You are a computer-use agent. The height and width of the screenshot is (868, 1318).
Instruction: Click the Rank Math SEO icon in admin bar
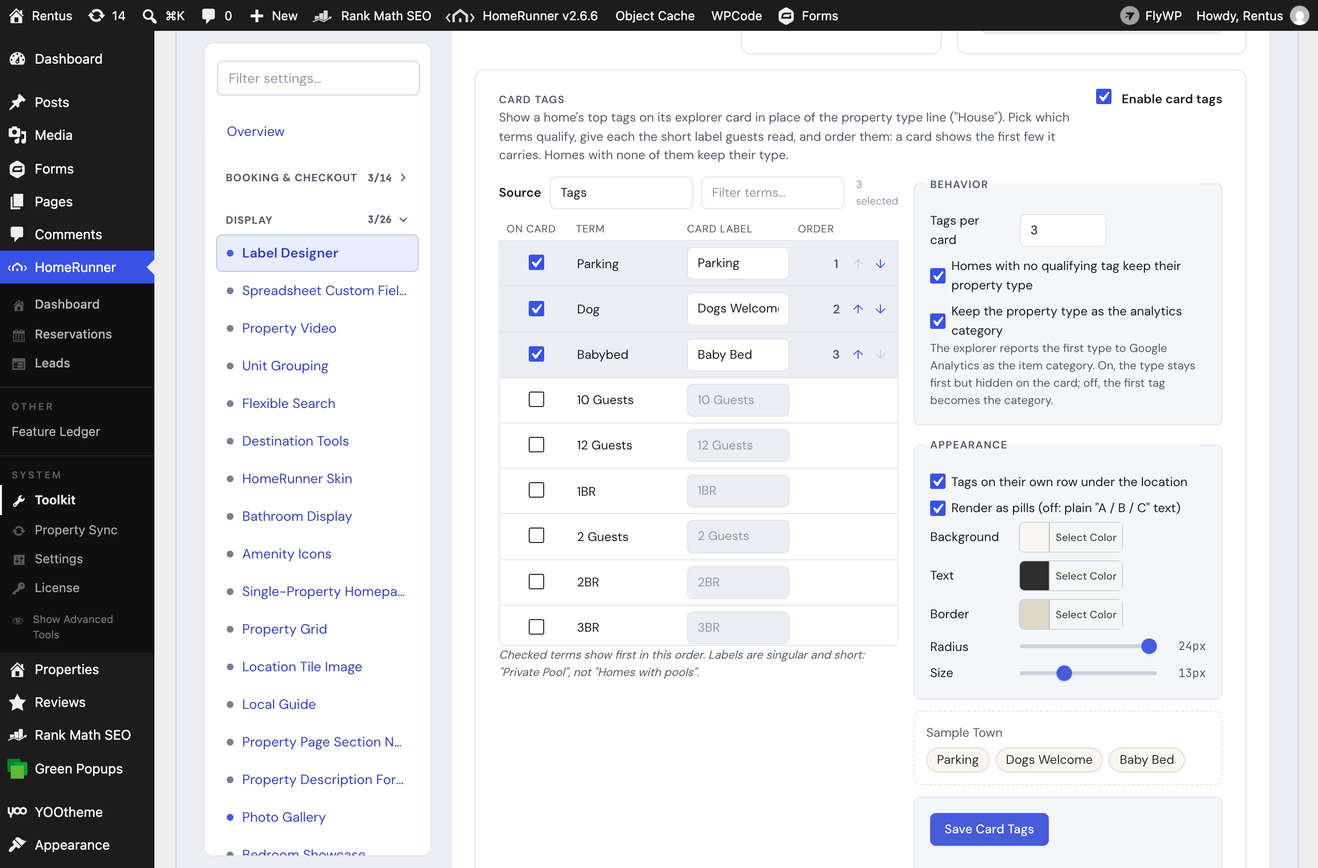tap(322, 15)
